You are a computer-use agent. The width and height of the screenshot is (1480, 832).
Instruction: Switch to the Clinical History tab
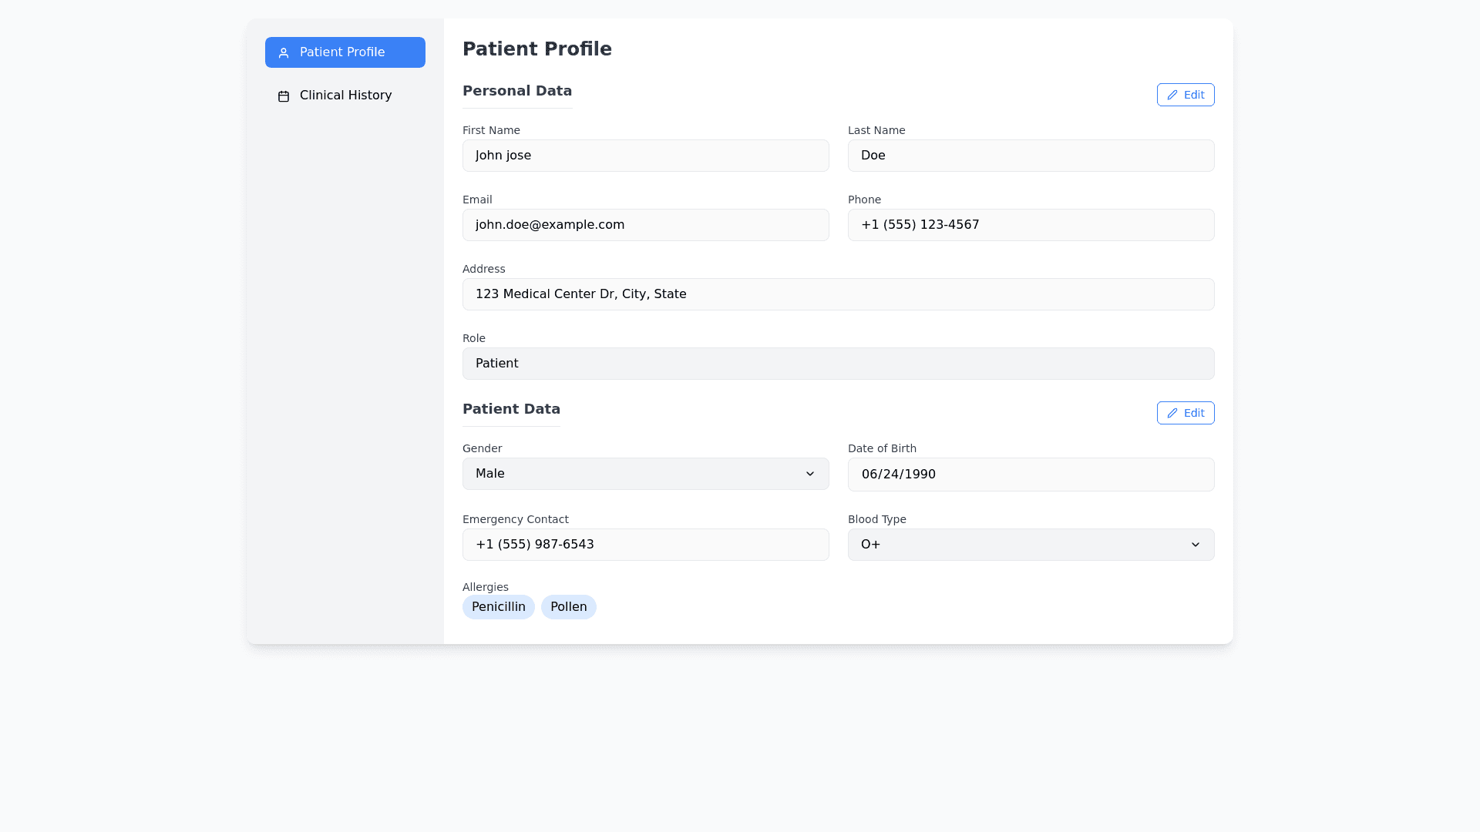[x=345, y=96]
